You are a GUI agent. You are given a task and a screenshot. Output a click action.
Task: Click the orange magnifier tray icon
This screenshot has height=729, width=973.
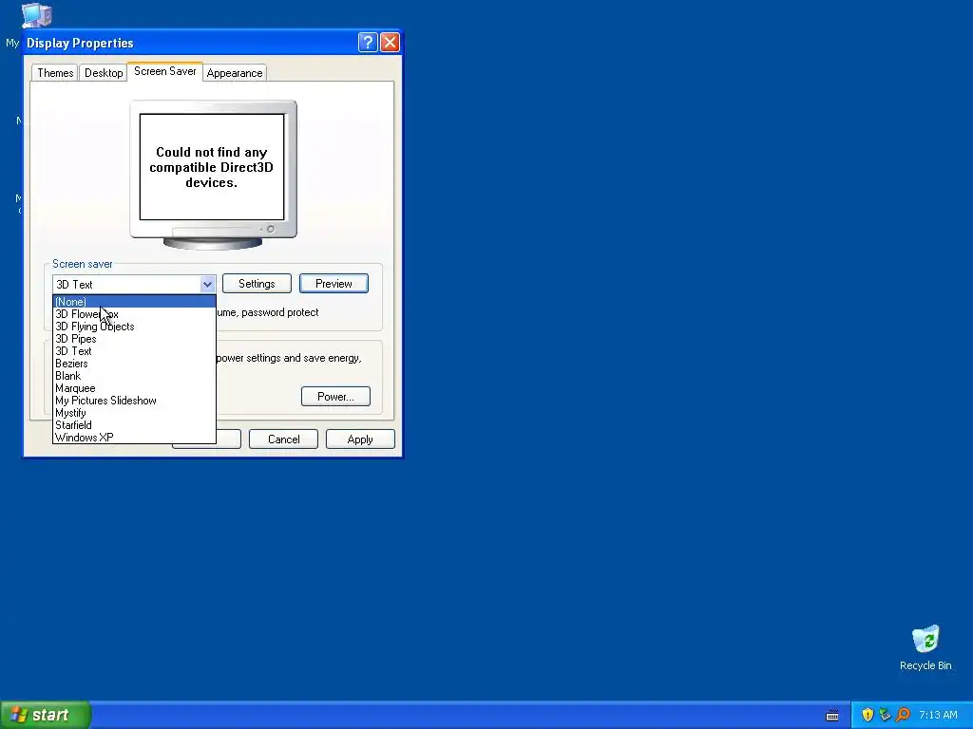pyautogui.click(x=903, y=715)
